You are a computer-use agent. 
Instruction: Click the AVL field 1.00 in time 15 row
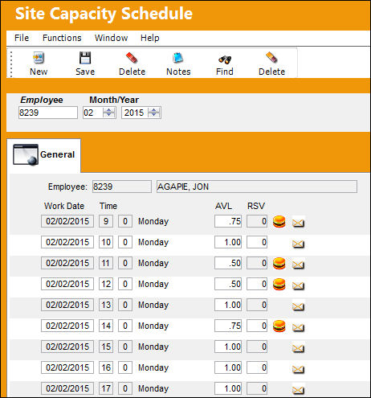(228, 347)
